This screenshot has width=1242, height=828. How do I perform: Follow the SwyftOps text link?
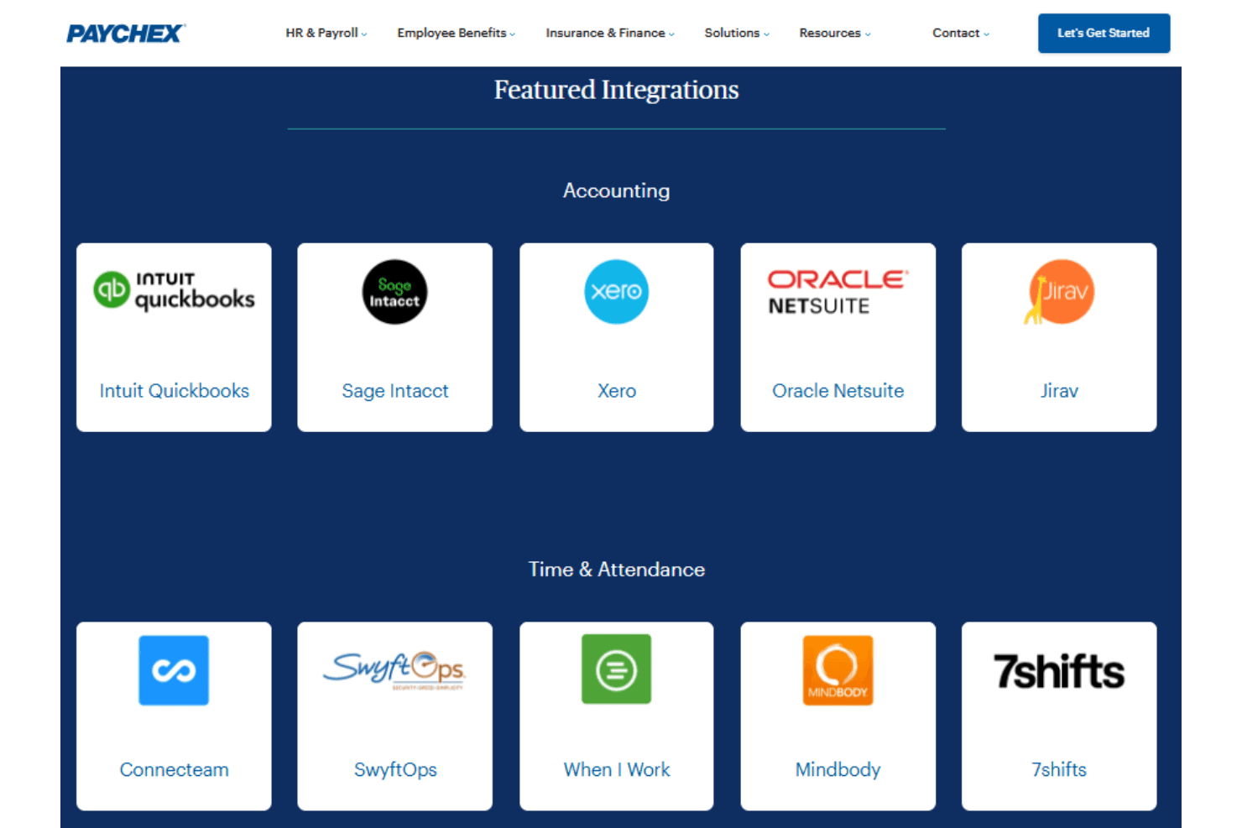tap(395, 770)
